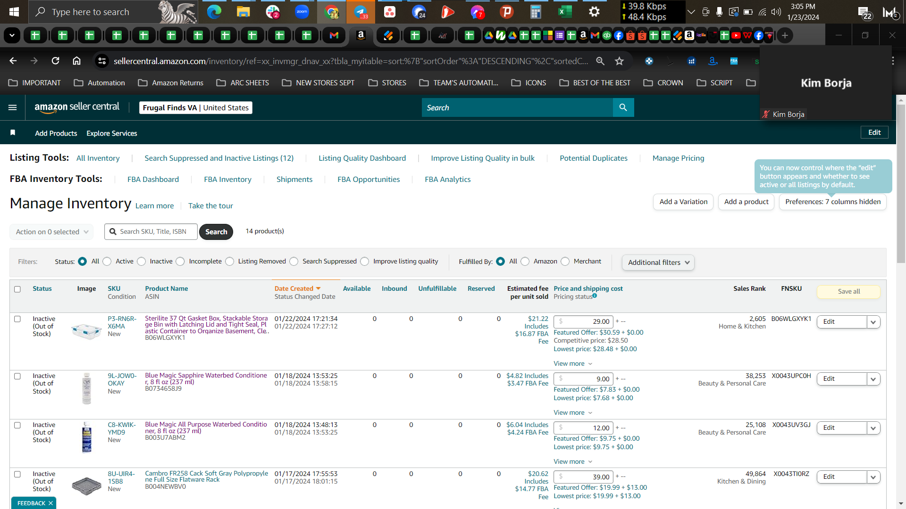906x509 pixels.
Task: Open Windows Settings gear in taskbar
Action: (x=594, y=12)
